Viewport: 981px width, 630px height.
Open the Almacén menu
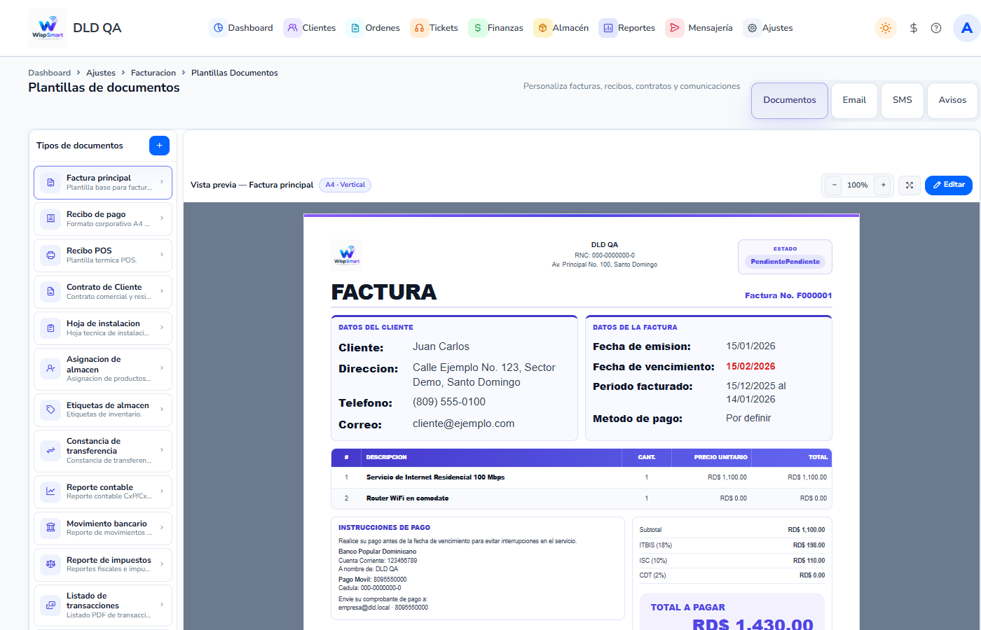click(562, 28)
